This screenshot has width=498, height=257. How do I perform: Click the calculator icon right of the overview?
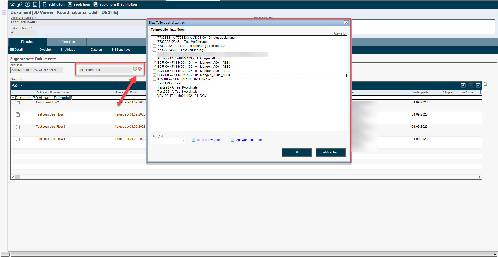(485, 84)
